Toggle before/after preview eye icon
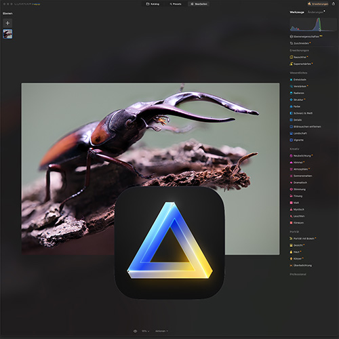This screenshot has height=339, width=339. [x=135, y=331]
